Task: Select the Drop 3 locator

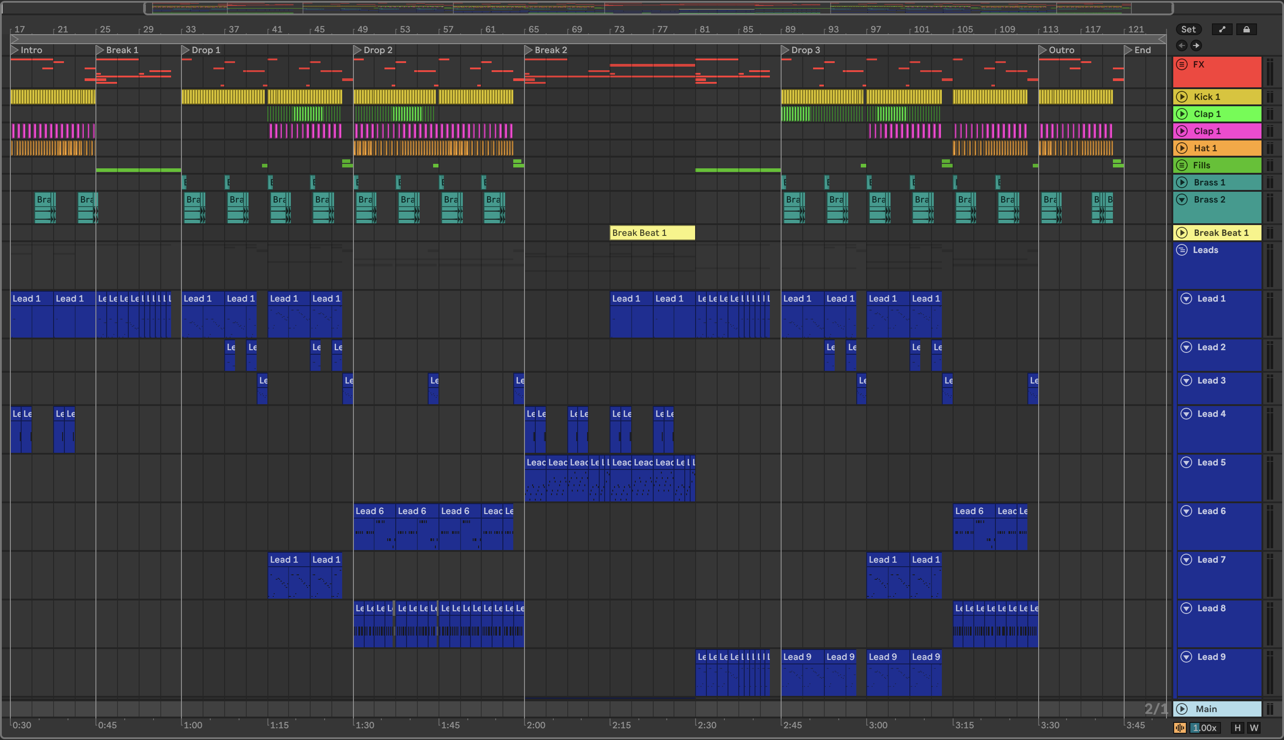Action: tap(801, 50)
